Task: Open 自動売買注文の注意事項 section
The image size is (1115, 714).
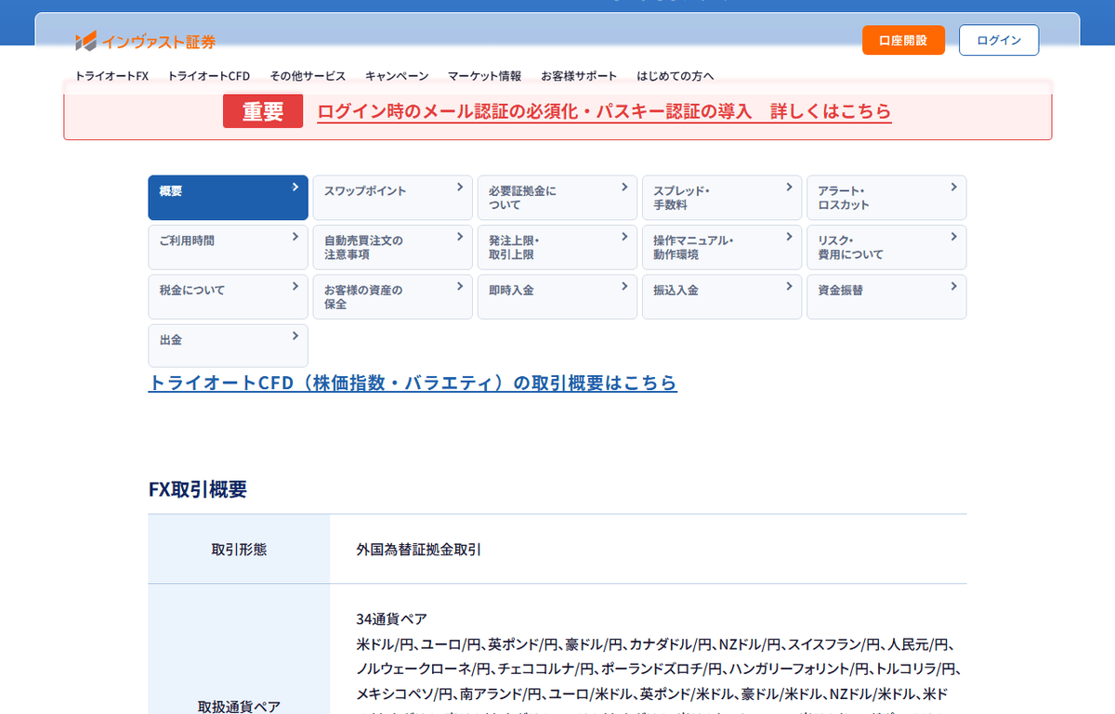Action: click(x=392, y=247)
